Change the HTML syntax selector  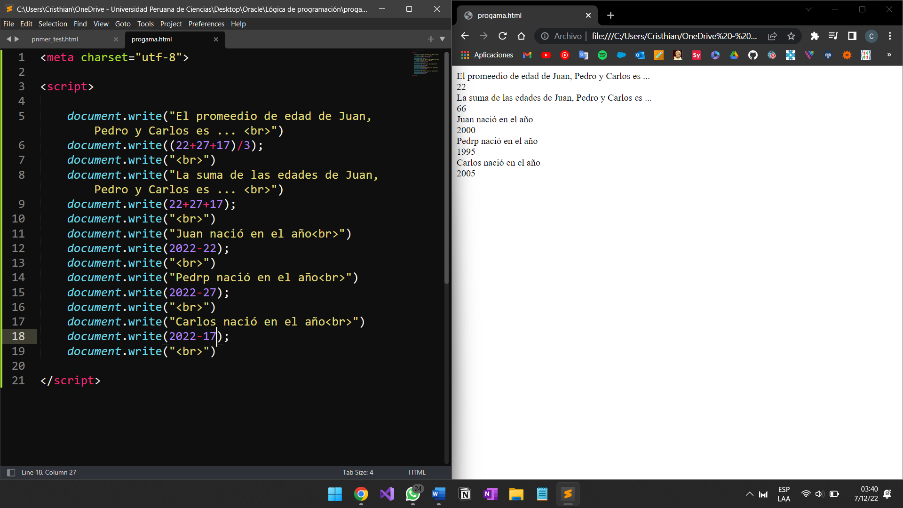click(417, 473)
